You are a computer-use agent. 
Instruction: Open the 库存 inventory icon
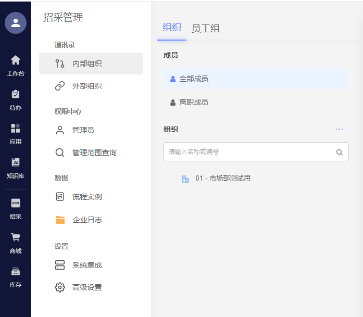coord(16,272)
